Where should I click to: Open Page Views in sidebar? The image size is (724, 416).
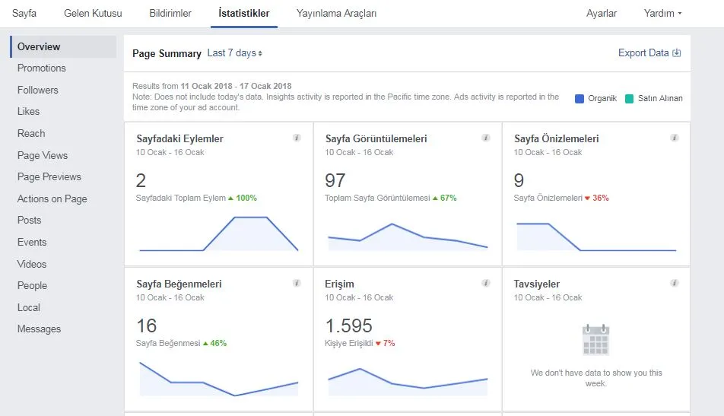point(43,156)
